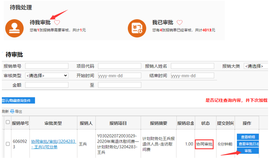Viewport: 271px width, 160px height.
Task: Open the 待我审批 heading
Action: point(40,22)
